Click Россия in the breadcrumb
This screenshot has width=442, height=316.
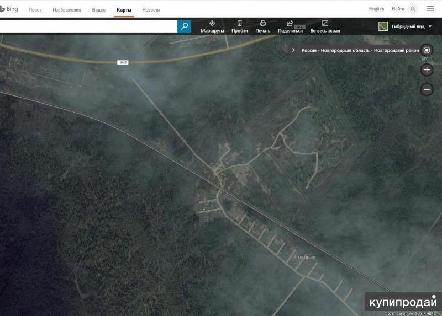pos(309,50)
